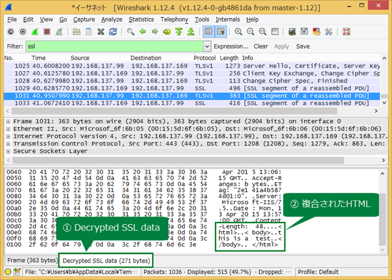Click the ssl filter input field
This screenshot has width=392, height=280.
point(114,46)
